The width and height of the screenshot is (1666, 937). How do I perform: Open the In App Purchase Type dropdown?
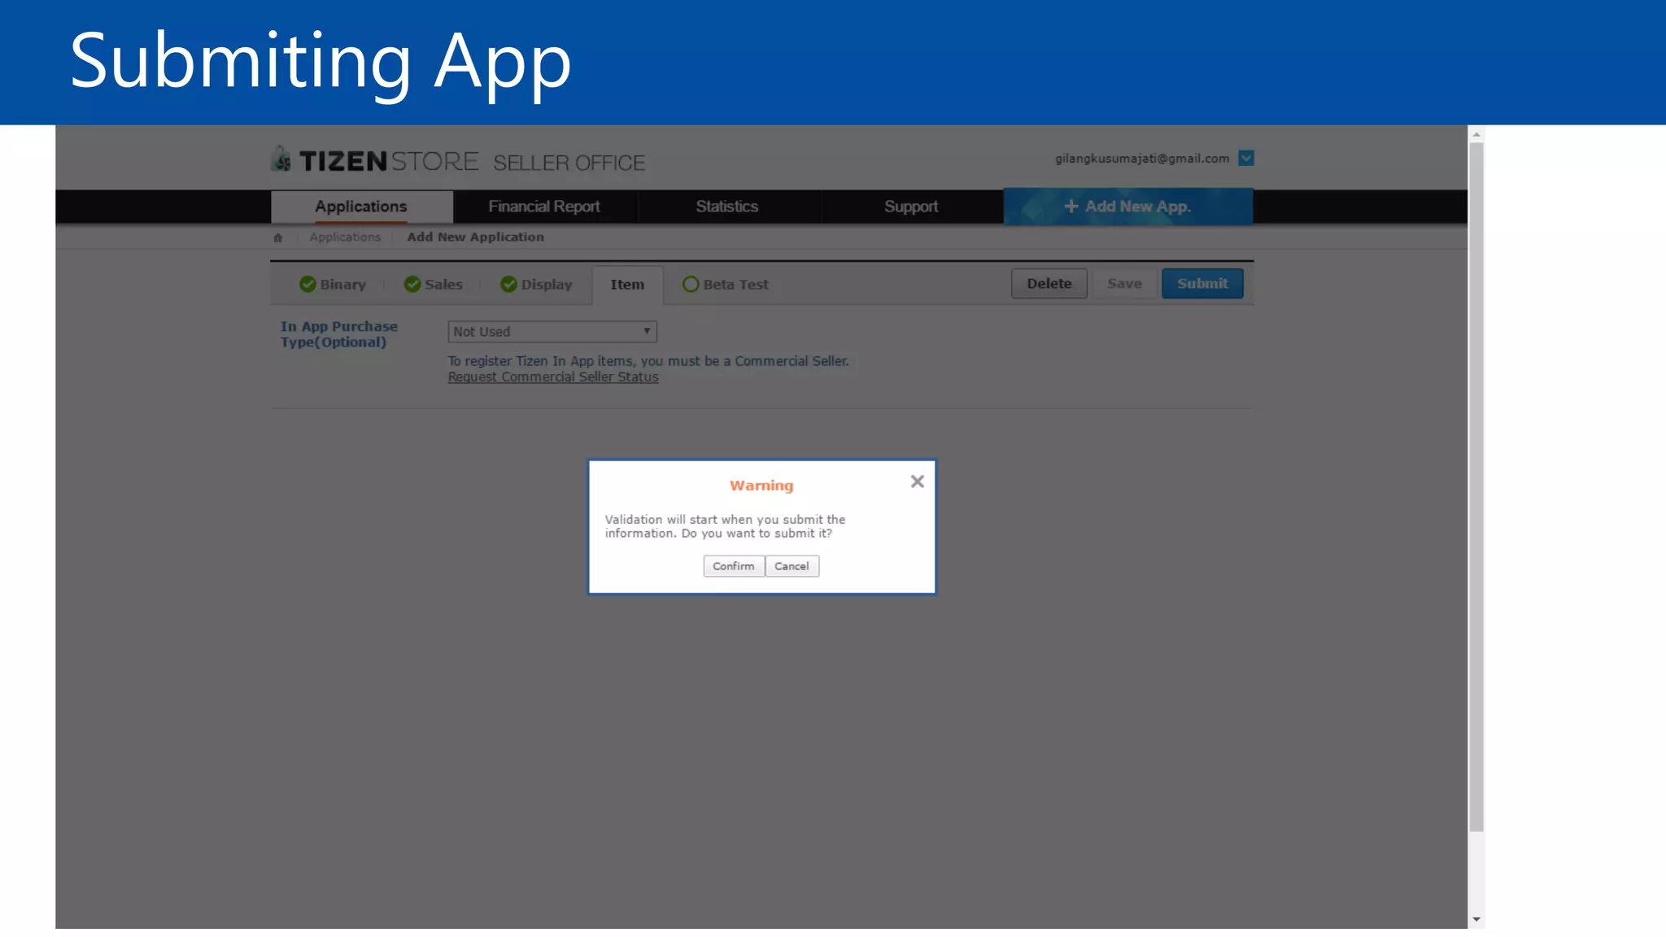552,332
